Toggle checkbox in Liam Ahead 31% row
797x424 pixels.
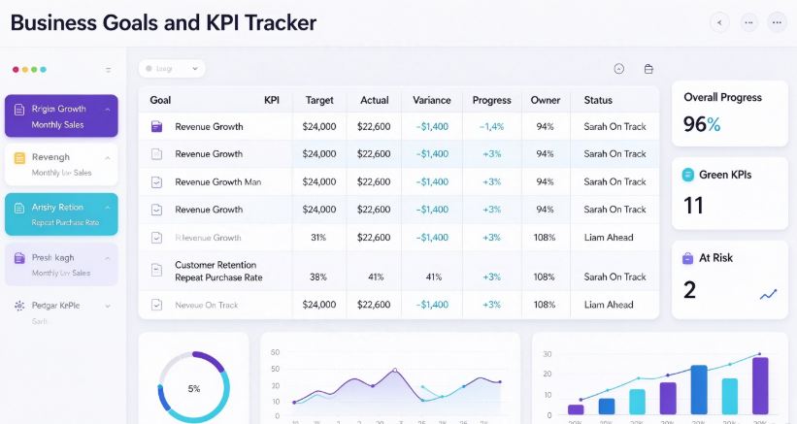coord(156,237)
